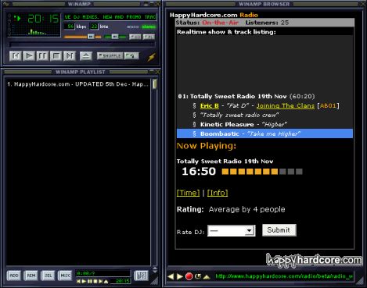This screenshot has width=367, height=288.
Task: Toggle the Repeat button next to Shuffle
Action: (x=131, y=55)
